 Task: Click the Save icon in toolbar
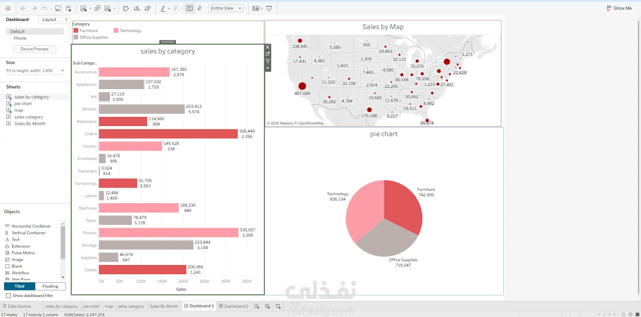coord(58,8)
